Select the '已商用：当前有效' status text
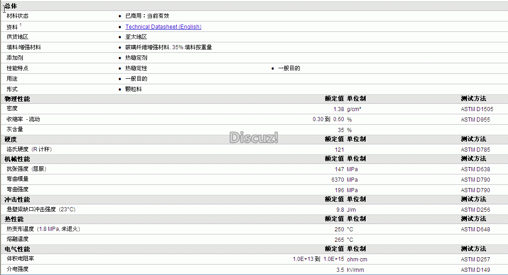508x275 pixels. 147,16
